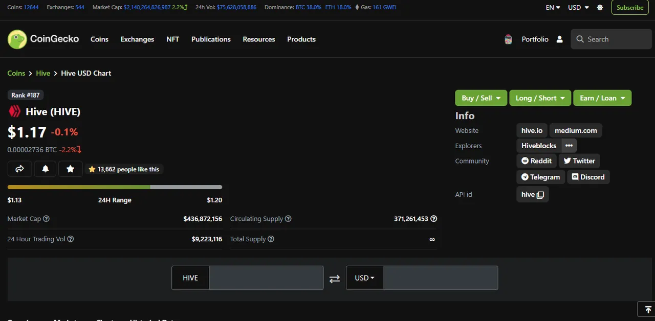Click the CoinGecko logo
Image resolution: width=655 pixels, height=321 pixels.
43,39
